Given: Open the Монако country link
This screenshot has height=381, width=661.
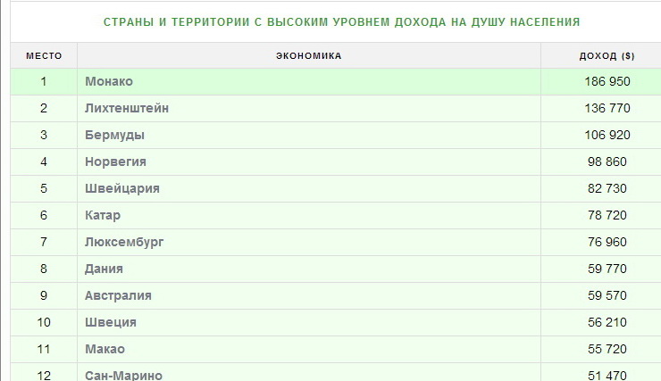Looking at the screenshot, I should coord(109,82).
